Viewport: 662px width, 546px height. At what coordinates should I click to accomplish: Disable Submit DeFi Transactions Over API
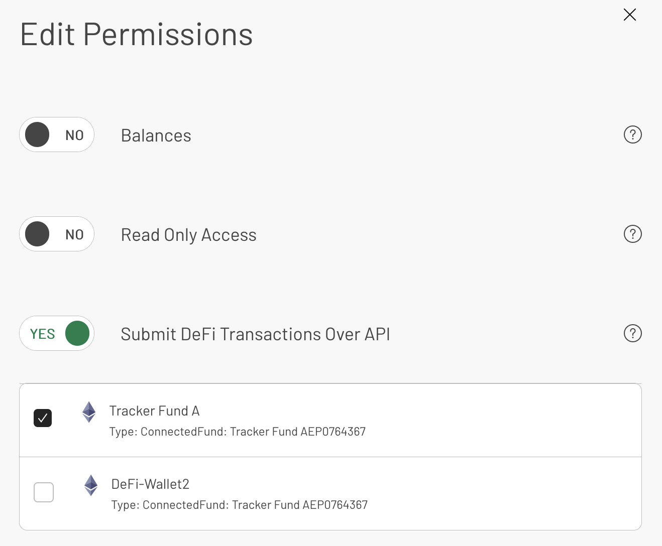point(57,333)
